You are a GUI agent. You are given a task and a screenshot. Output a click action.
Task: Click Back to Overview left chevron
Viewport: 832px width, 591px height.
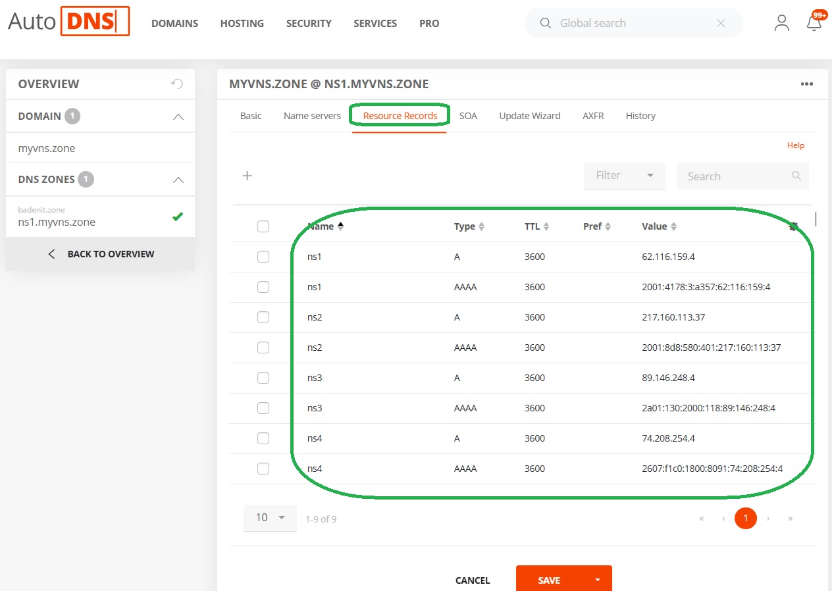click(x=52, y=254)
